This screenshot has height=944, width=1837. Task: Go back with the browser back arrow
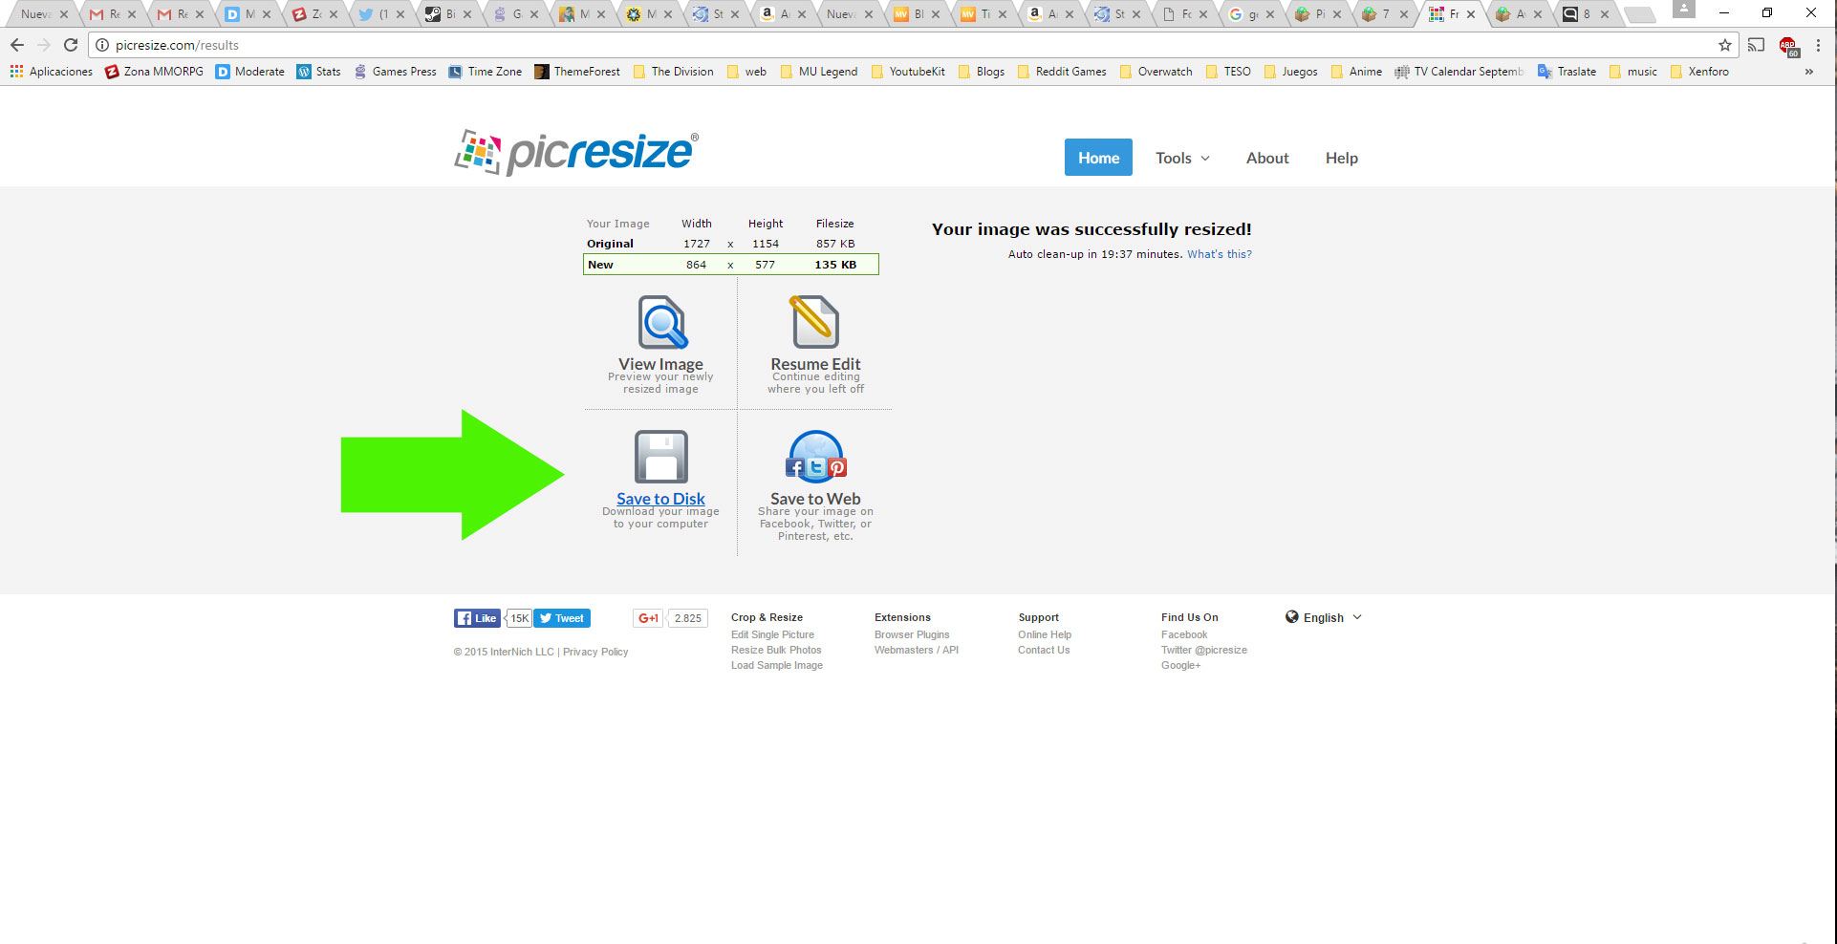pyautogui.click(x=17, y=45)
